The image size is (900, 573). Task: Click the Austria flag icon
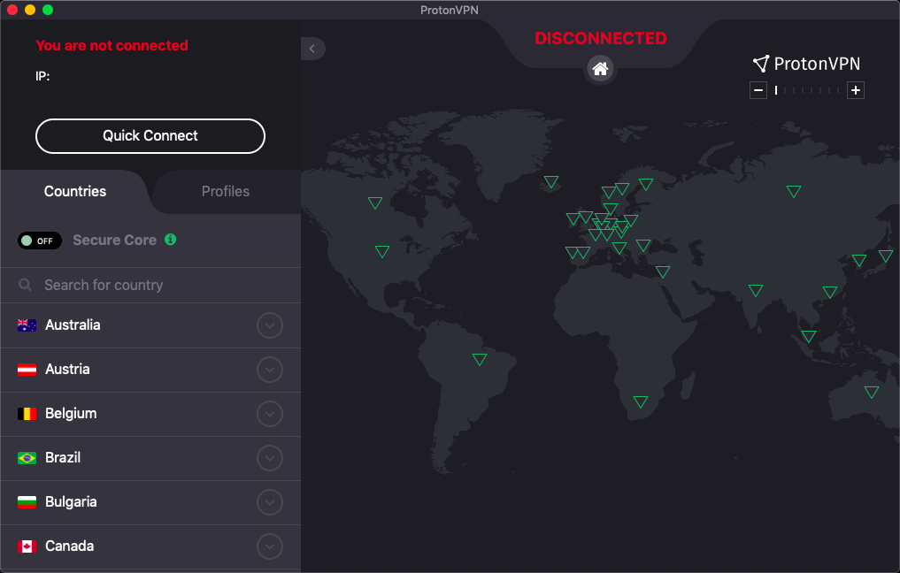click(x=27, y=370)
